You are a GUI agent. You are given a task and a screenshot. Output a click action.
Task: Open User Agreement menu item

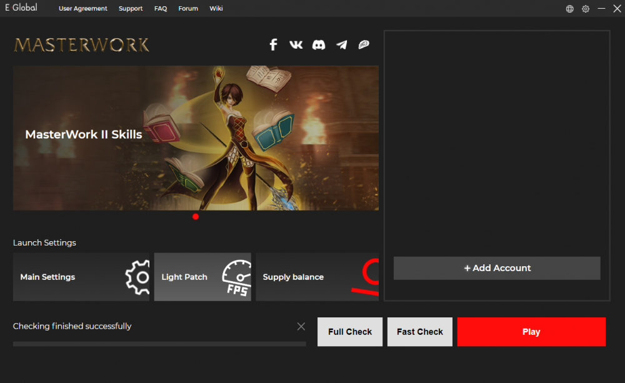[83, 9]
